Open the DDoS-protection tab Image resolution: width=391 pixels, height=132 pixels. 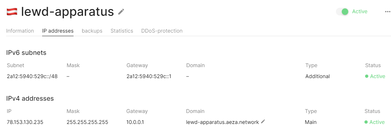coord(162,31)
